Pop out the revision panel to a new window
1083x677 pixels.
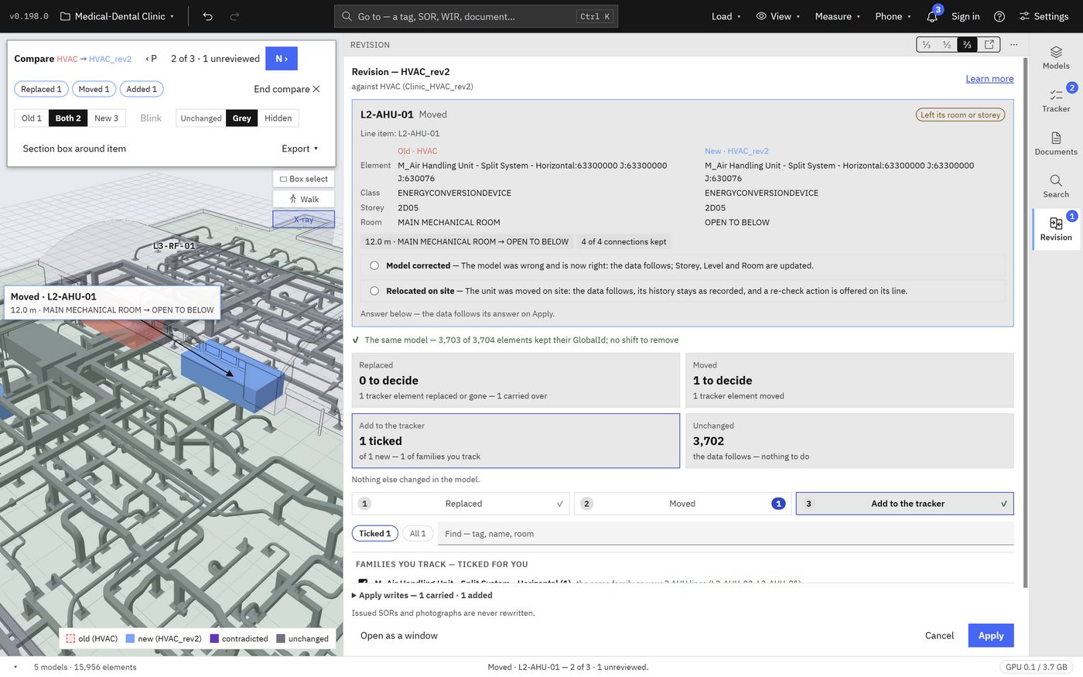tap(989, 45)
